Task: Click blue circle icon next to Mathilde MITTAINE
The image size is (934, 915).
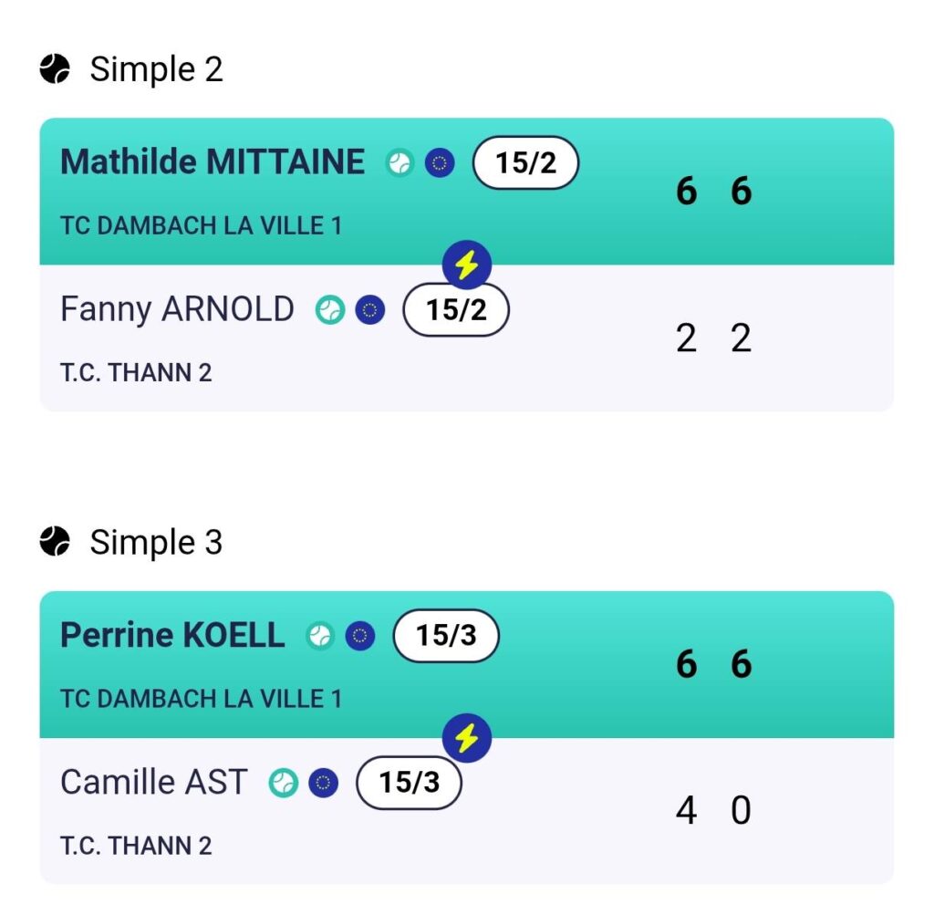Action: pos(440,163)
